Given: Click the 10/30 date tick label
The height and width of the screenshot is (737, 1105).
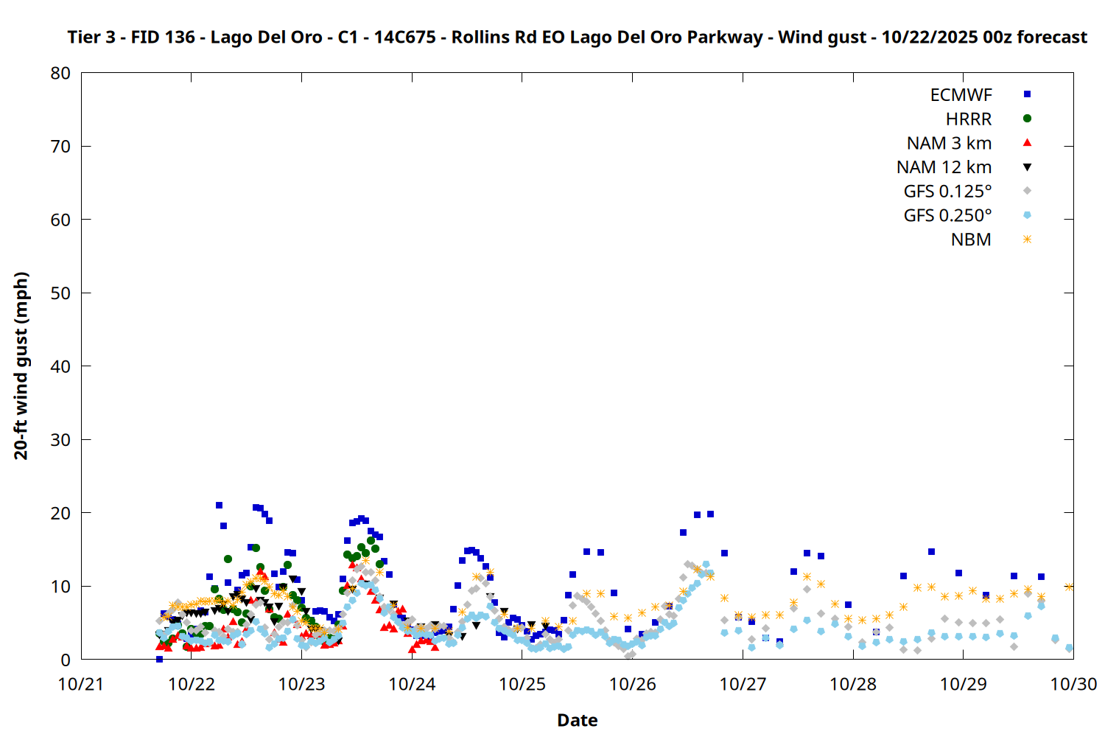Looking at the screenshot, I should click(1073, 684).
